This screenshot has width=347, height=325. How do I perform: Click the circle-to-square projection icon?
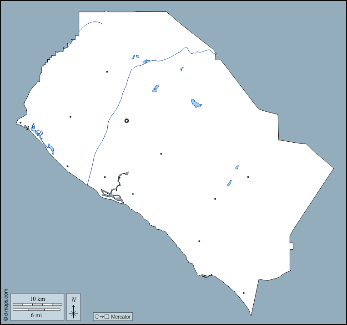102,316
